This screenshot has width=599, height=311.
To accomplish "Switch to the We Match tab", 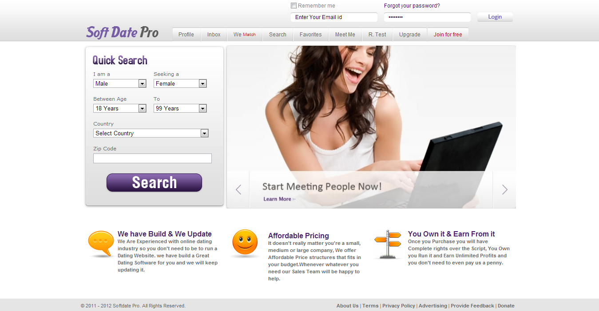I will (244, 34).
